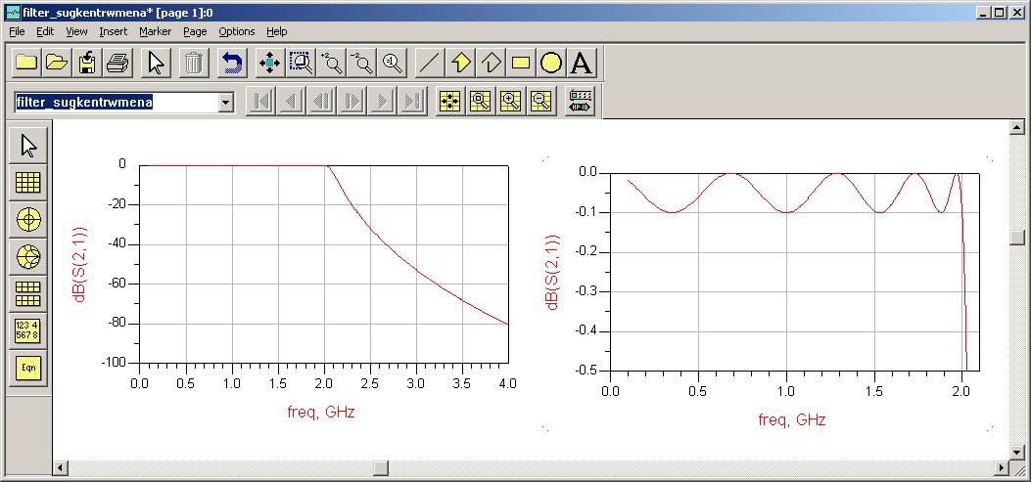Pick the yellow circle drawing tool
The image size is (1031, 482).
point(551,63)
